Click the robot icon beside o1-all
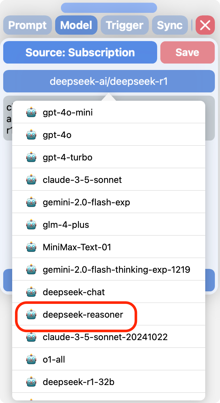The height and width of the screenshot is (403, 220). pyautogui.click(x=31, y=359)
